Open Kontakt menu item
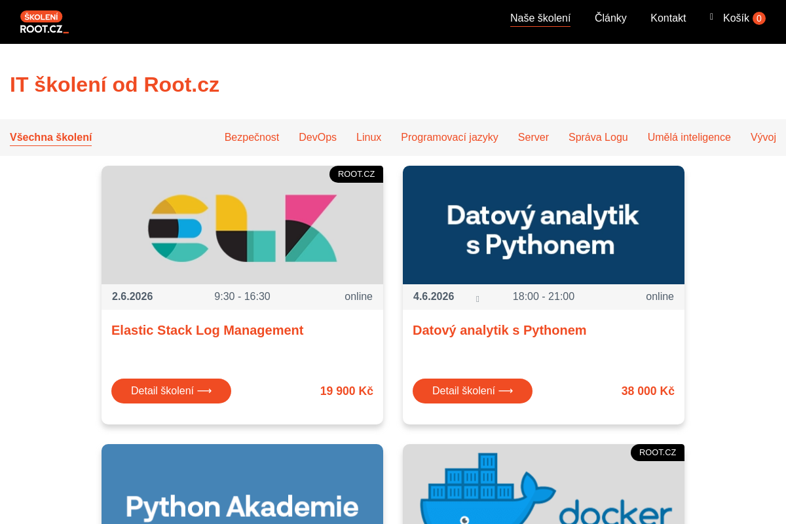The height and width of the screenshot is (524, 786). coord(668,18)
